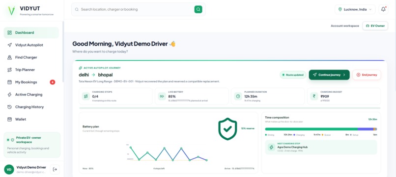Open Charging History

point(31,107)
